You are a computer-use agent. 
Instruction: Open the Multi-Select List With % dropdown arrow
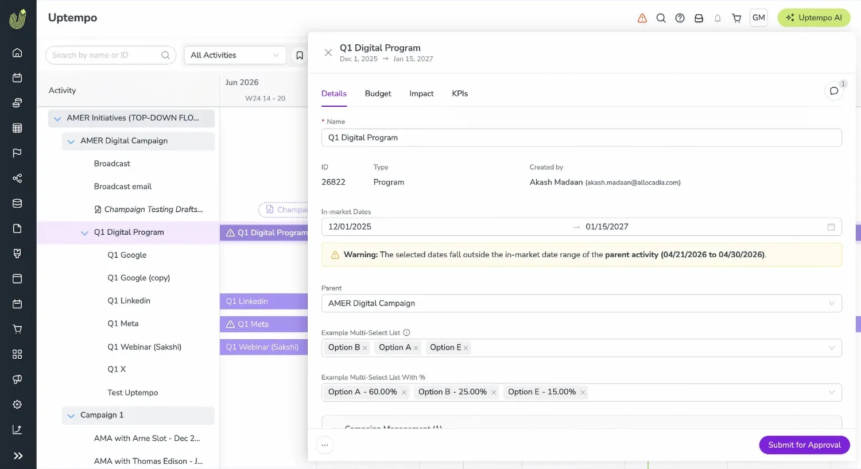[x=832, y=392]
